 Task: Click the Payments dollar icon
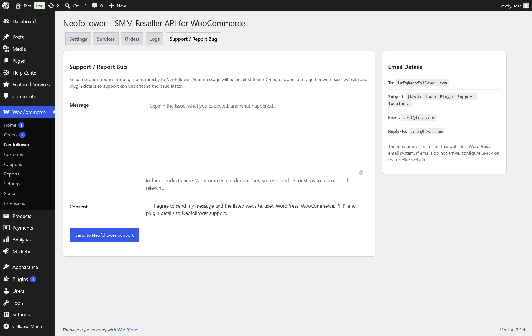click(x=6, y=228)
